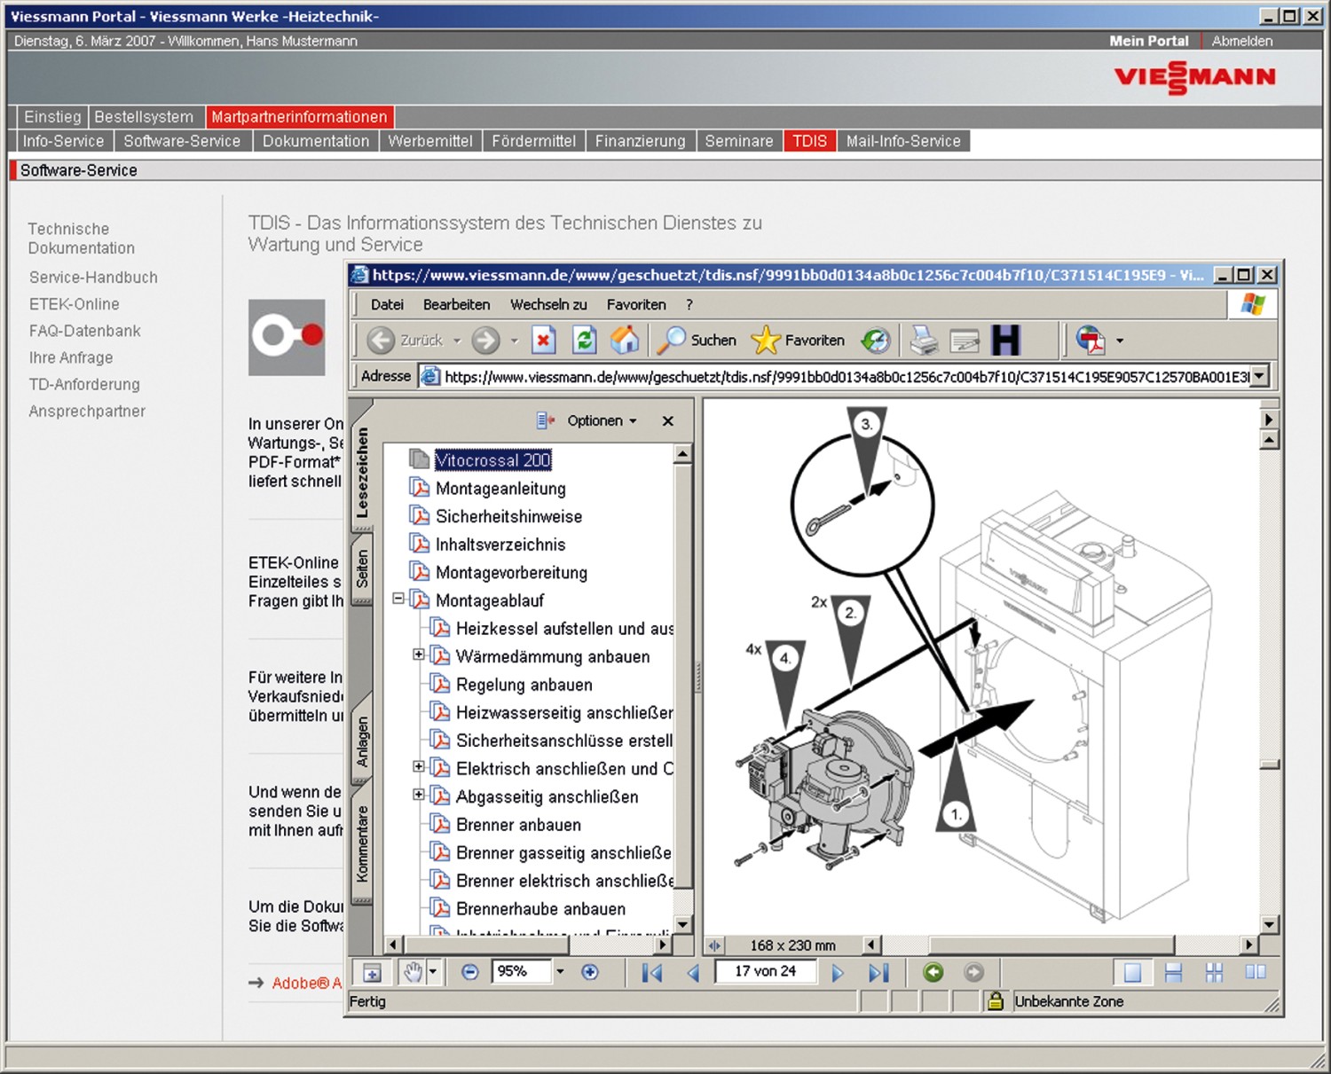Switch to continuous page layout icon

point(1173,972)
